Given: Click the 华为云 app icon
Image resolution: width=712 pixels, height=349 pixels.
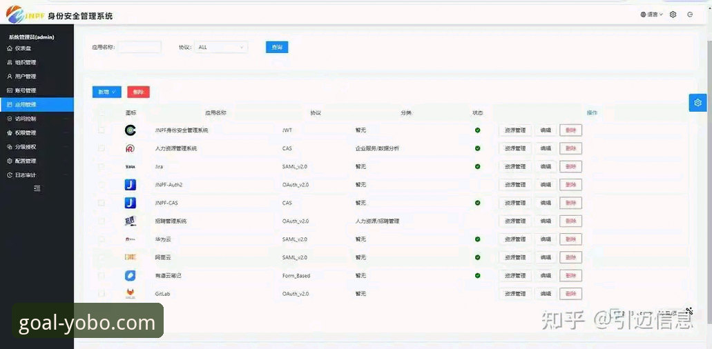Looking at the screenshot, I should click(x=131, y=239).
